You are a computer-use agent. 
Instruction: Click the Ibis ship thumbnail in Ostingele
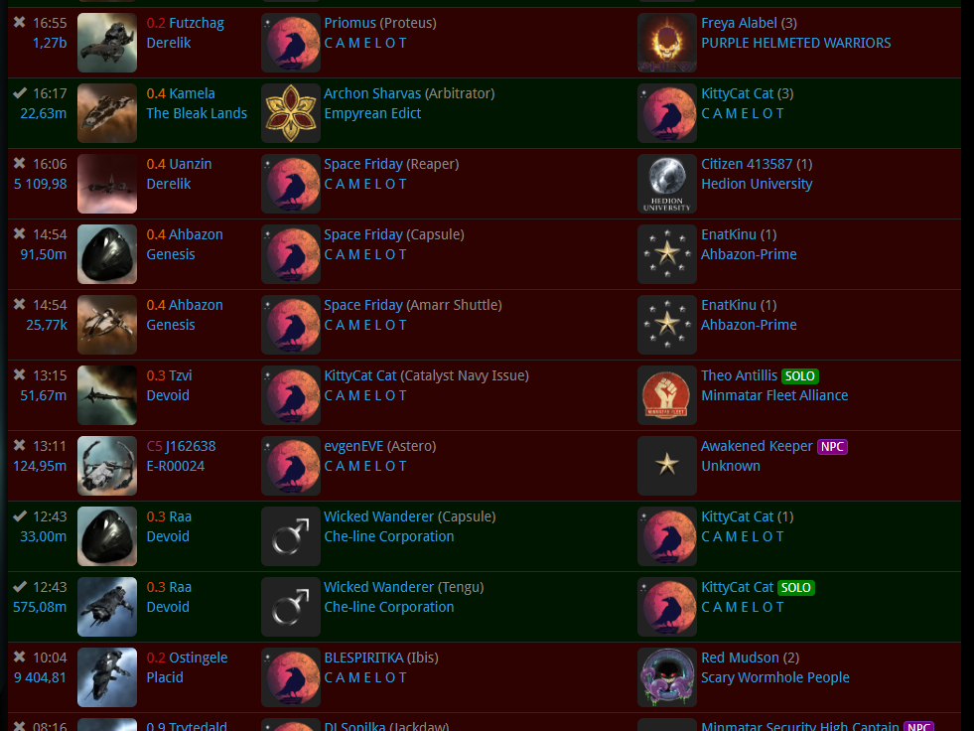pos(107,677)
